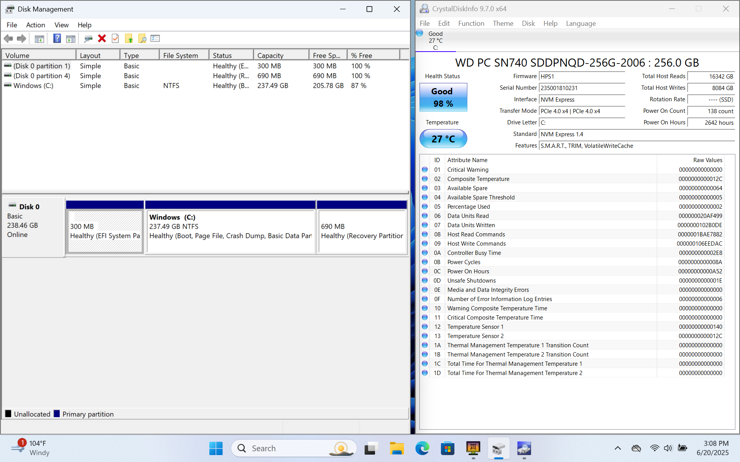Click the volume speaker tray icon
740x462 pixels.
point(668,448)
